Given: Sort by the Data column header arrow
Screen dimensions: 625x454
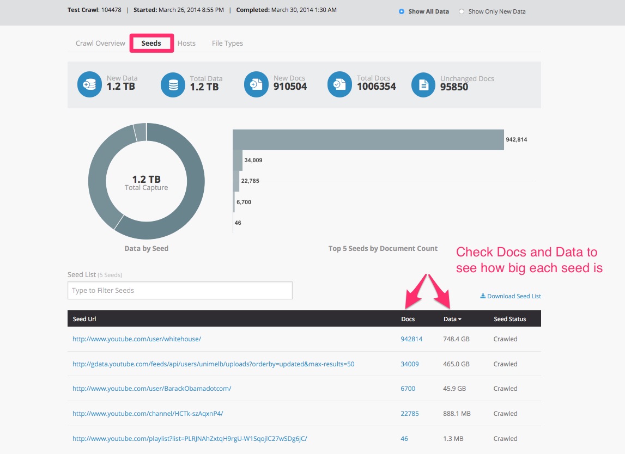Looking at the screenshot, I should [460, 319].
